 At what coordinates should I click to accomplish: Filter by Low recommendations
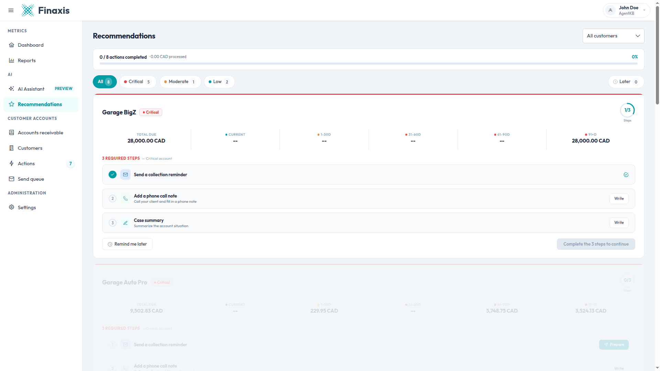coord(219,82)
